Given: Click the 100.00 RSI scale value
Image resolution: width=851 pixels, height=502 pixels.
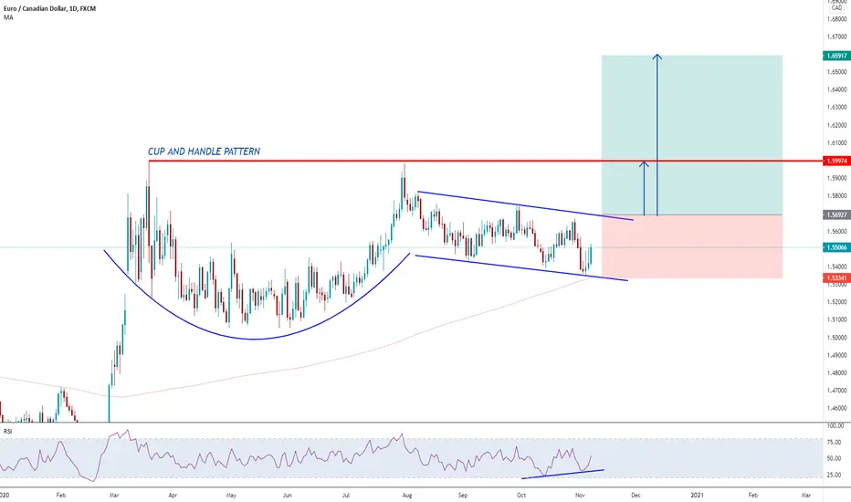Looking at the screenshot, I should [835, 426].
